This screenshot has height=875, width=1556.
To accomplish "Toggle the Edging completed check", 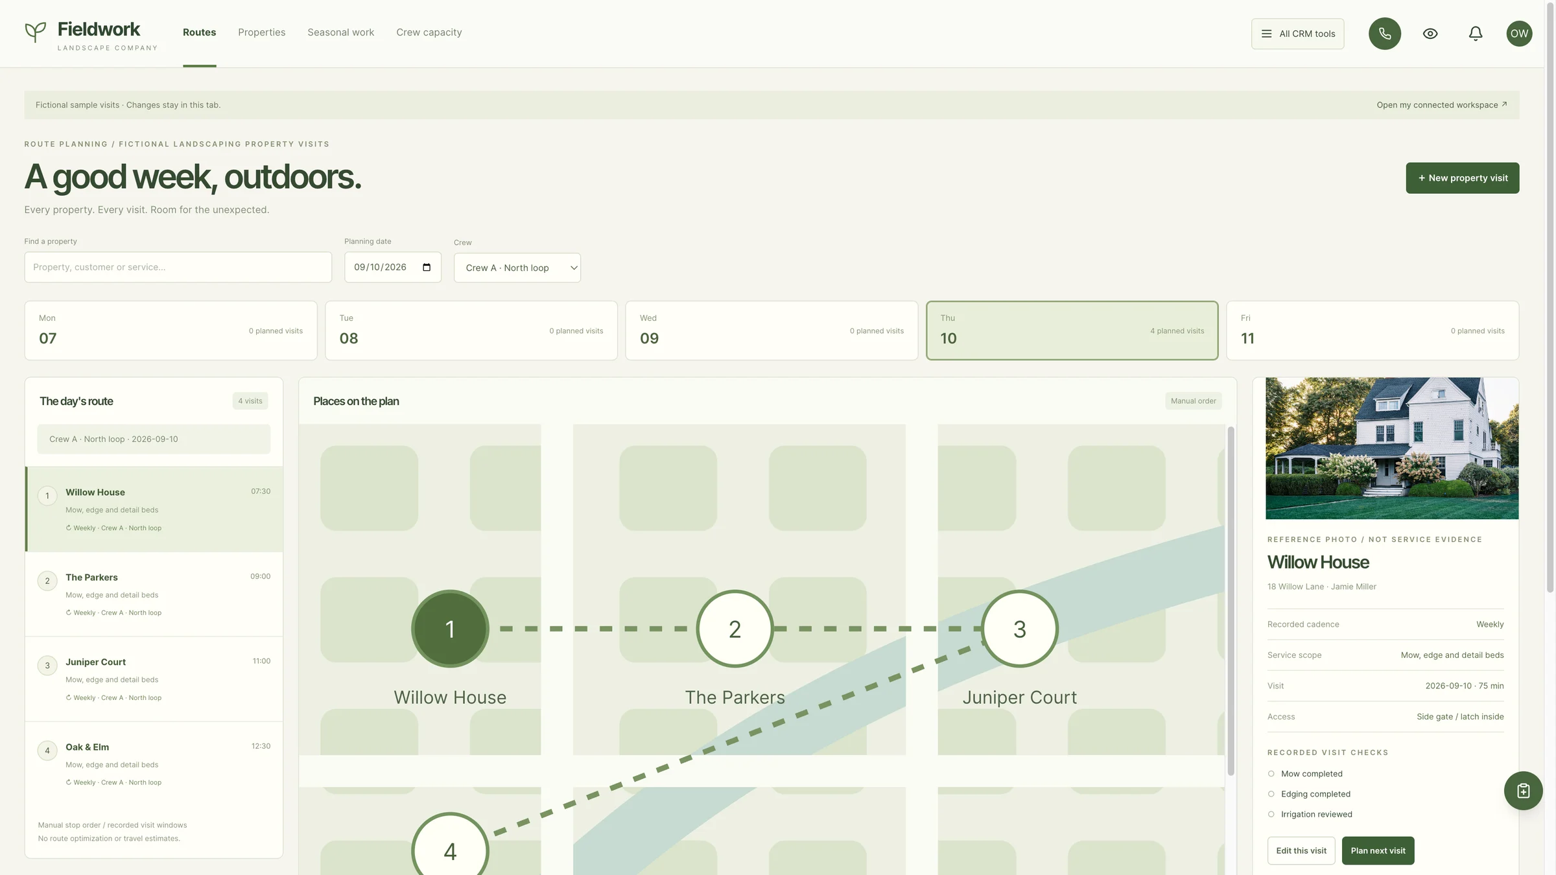I will tap(1271, 794).
